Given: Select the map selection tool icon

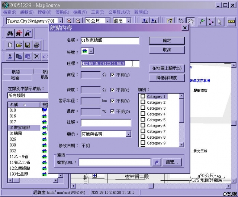Looking at the screenshot, I should (x=170, y=21).
